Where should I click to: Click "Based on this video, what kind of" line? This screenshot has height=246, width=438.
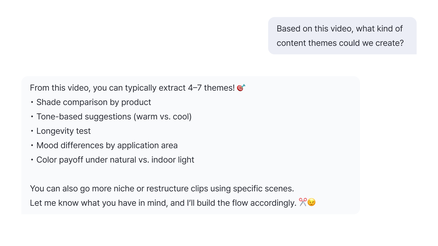(x=339, y=29)
